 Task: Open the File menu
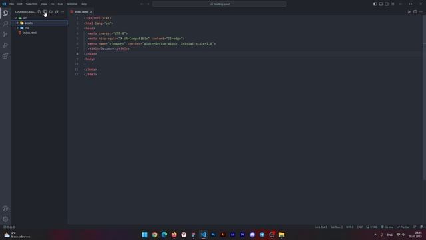12,4
